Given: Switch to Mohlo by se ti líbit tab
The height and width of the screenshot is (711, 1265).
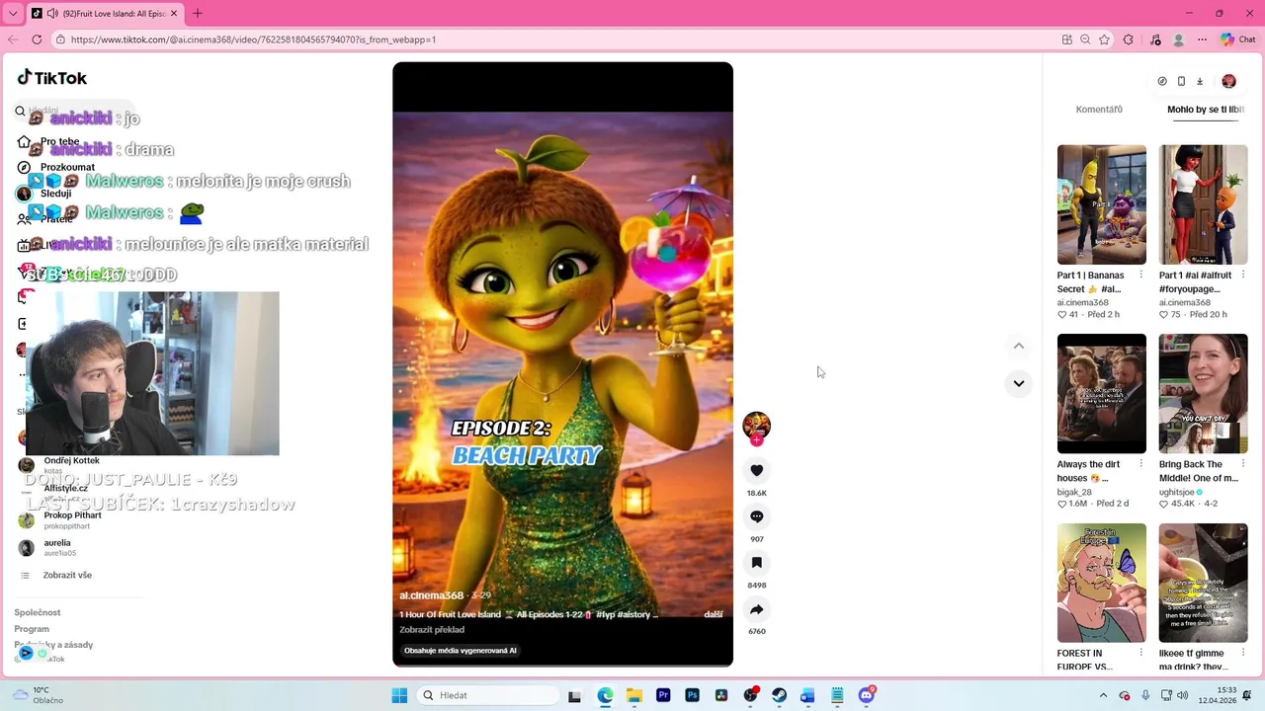Looking at the screenshot, I should click(x=1205, y=110).
